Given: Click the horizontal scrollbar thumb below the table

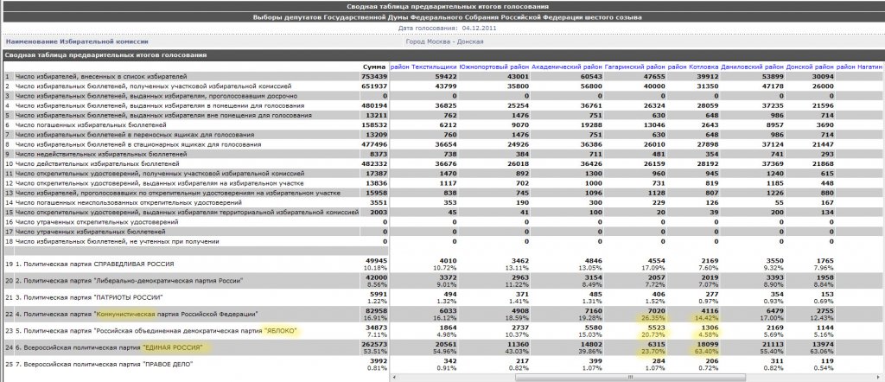Looking at the screenshot, I should [630, 377].
